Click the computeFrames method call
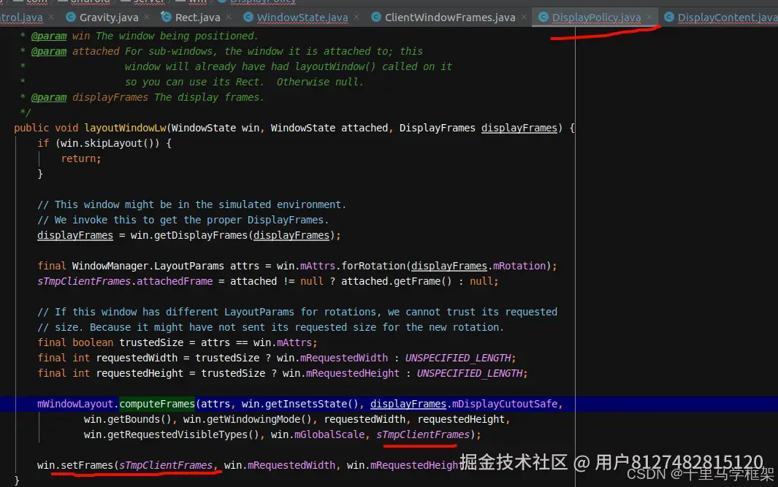778x487 pixels. 157,404
